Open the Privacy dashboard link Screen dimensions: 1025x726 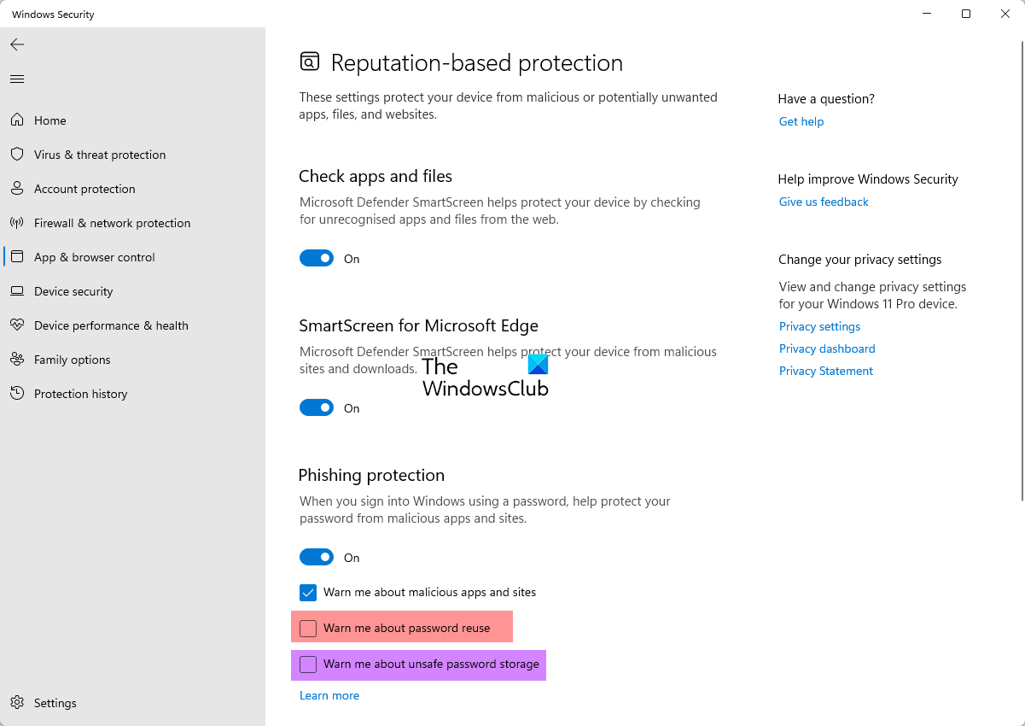[x=827, y=348]
